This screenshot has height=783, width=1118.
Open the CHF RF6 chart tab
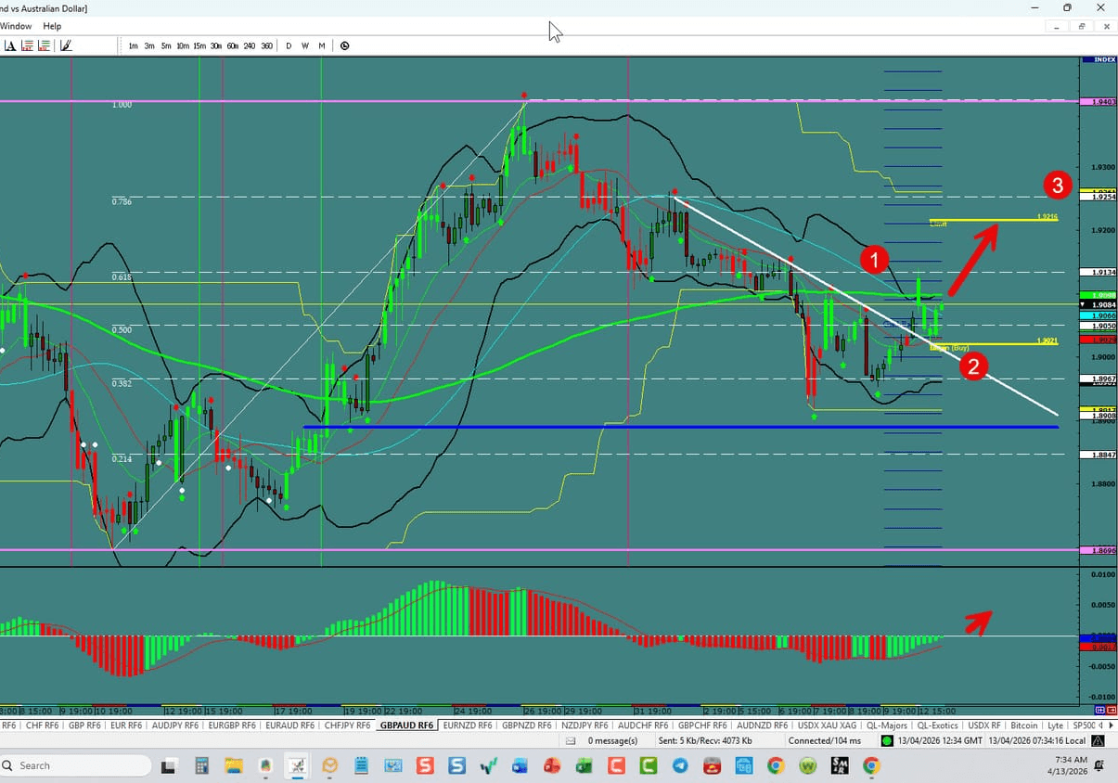pyautogui.click(x=43, y=725)
